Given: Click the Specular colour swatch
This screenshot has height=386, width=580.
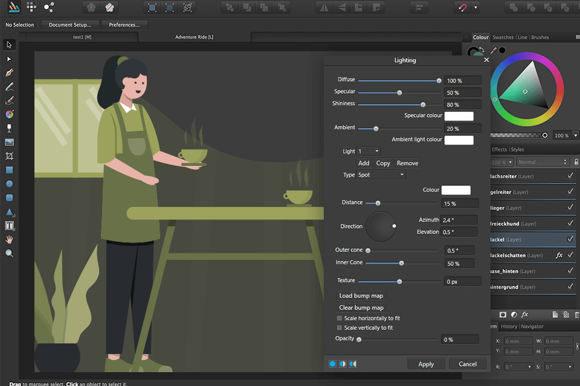Looking at the screenshot, I should click(x=459, y=116).
